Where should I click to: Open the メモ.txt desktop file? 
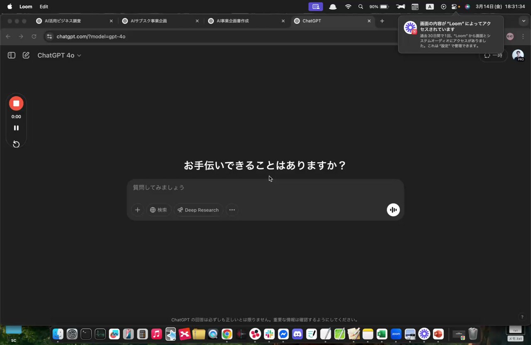coord(515,333)
